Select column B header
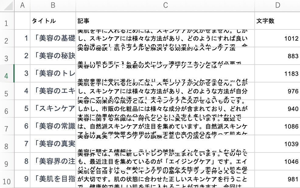Screen dimensions: 300x188 point(53,6)
